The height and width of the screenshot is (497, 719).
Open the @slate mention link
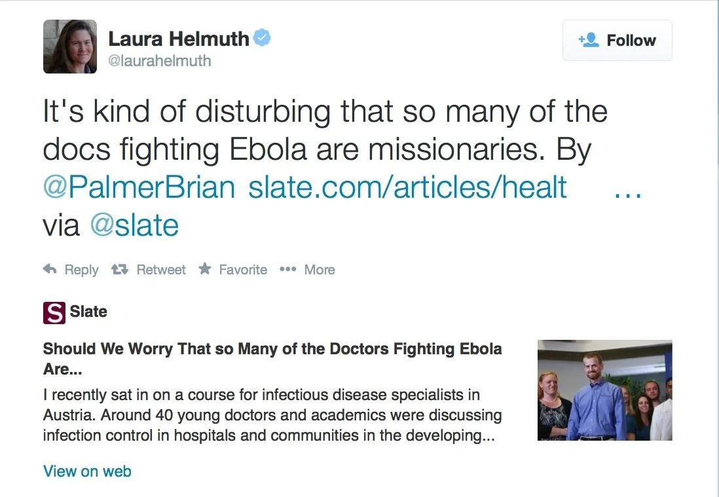(x=134, y=225)
